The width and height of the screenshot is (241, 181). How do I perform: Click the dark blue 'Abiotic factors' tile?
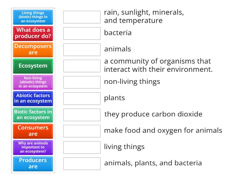click(33, 98)
